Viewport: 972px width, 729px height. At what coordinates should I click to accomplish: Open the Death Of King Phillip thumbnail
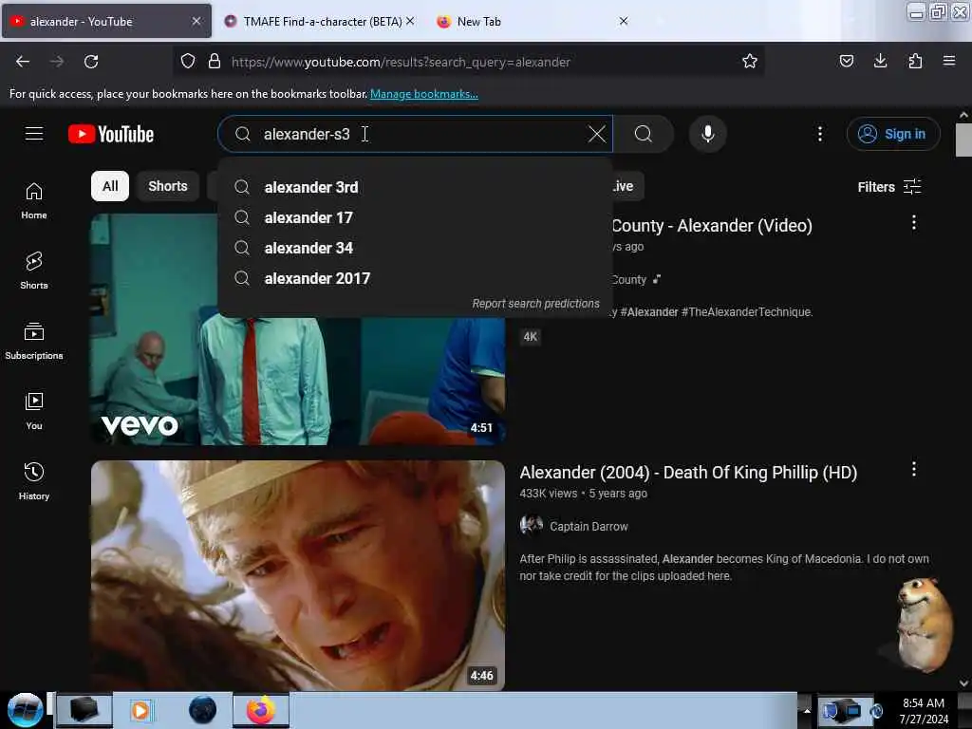coord(297,575)
